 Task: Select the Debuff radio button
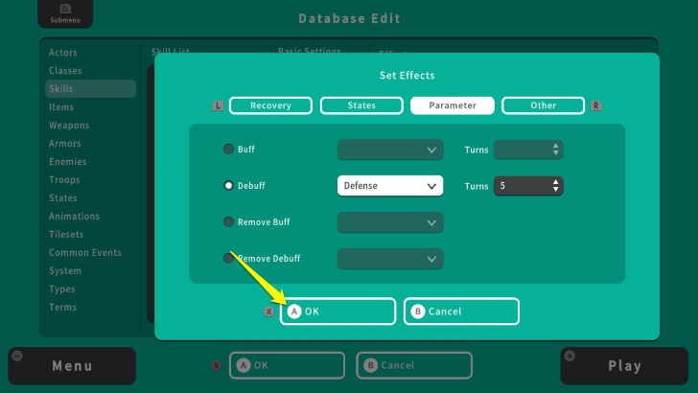point(228,186)
